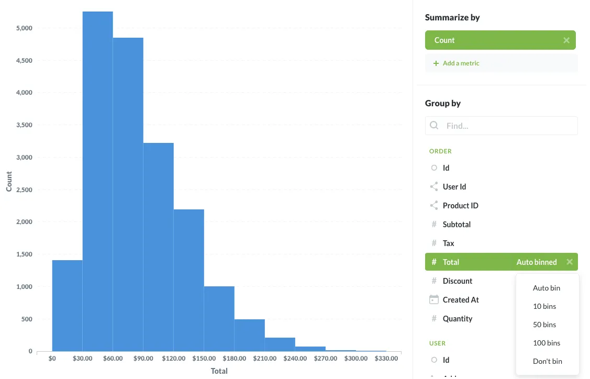590x379 pixels.
Task: Remove the Count metric with its X
Action: tap(566, 40)
